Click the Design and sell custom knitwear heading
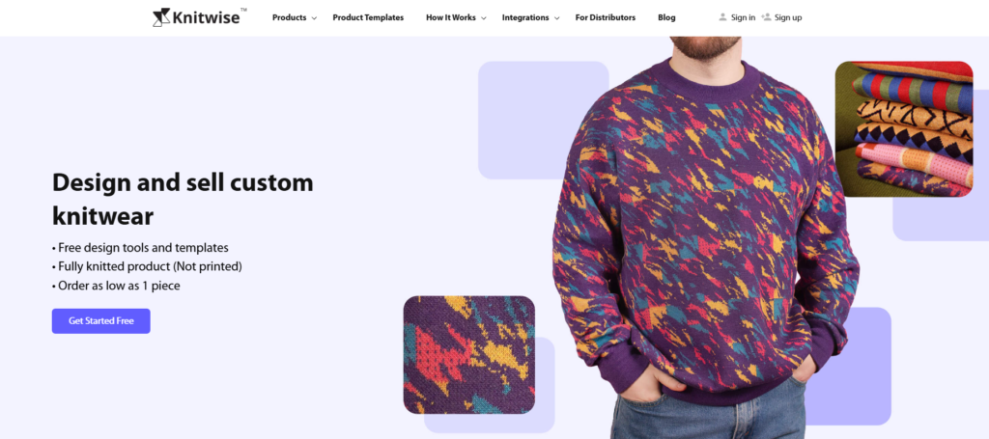Viewport: 989px width, 439px height. (x=183, y=199)
